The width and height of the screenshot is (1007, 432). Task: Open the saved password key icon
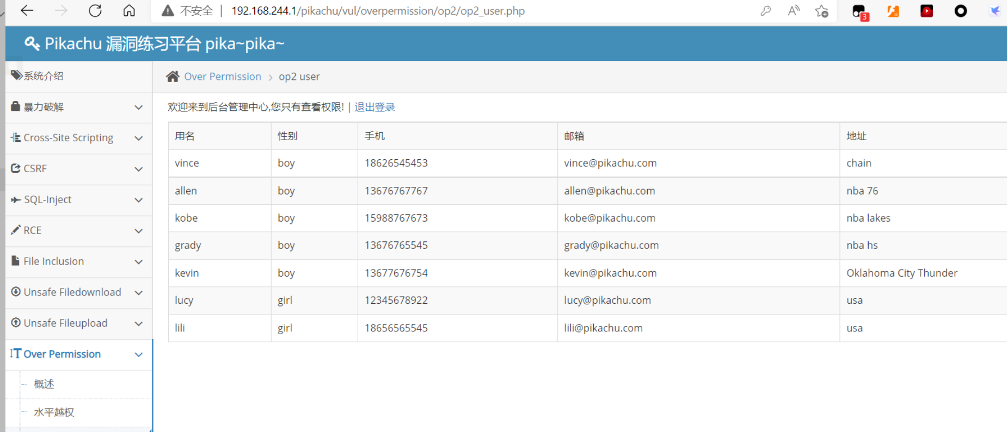click(x=765, y=11)
